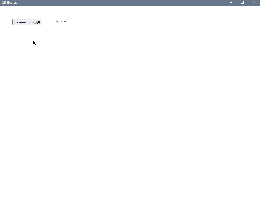Click the blank page area below the buttons
The height and width of the screenshot is (201, 260).
(x=127, y=101)
